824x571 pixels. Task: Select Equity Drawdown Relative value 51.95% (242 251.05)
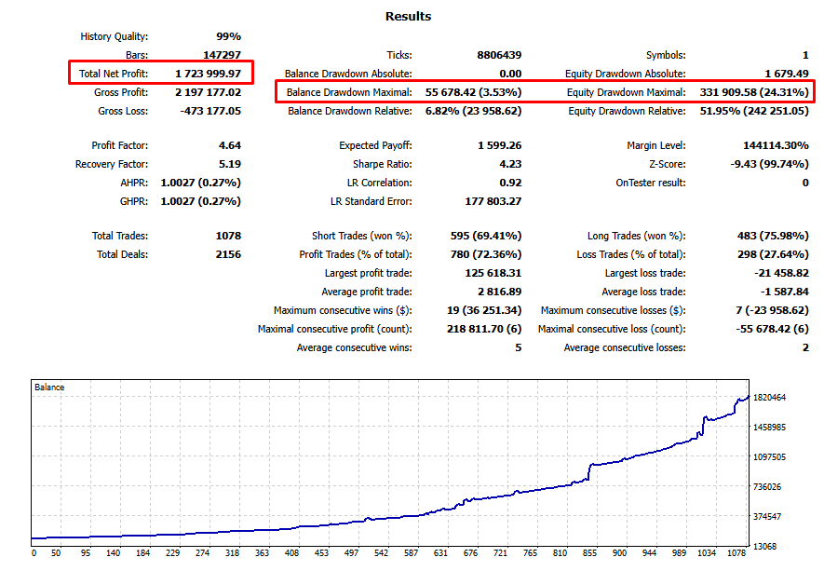coord(754,111)
